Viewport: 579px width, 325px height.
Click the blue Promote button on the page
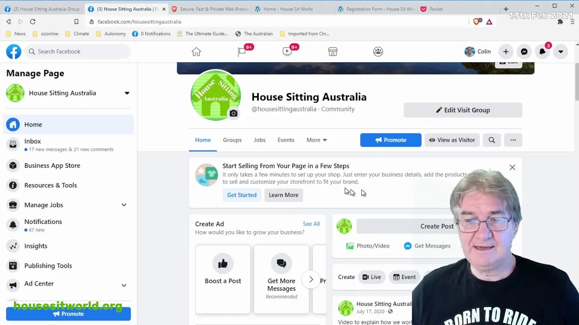[x=391, y=140]
